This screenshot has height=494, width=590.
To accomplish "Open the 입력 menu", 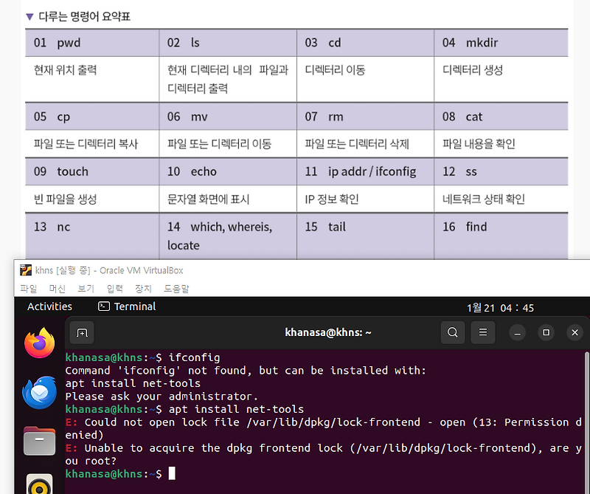I will click(x=112, y=289).
